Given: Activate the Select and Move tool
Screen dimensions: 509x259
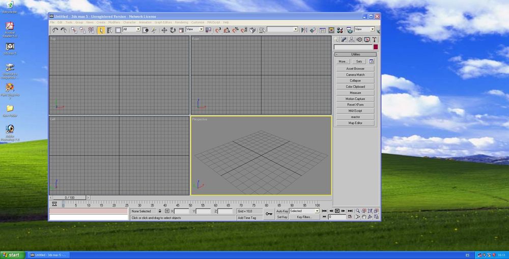Looking at the screenshot, I should point(164,30).
